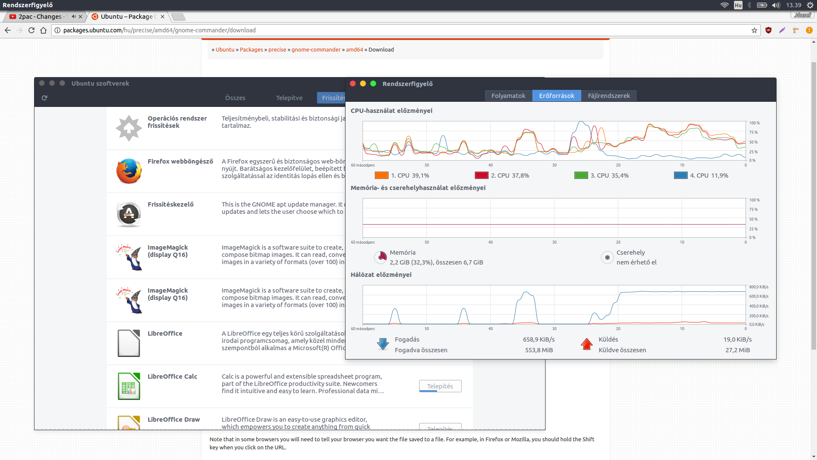Select the Firefox webböngésző icon
The height and width of the screenshot is (460, 817).
(129, 171)
